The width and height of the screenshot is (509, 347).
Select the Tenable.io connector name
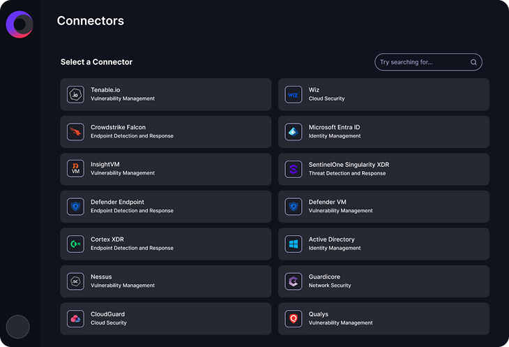pos(105,90)
